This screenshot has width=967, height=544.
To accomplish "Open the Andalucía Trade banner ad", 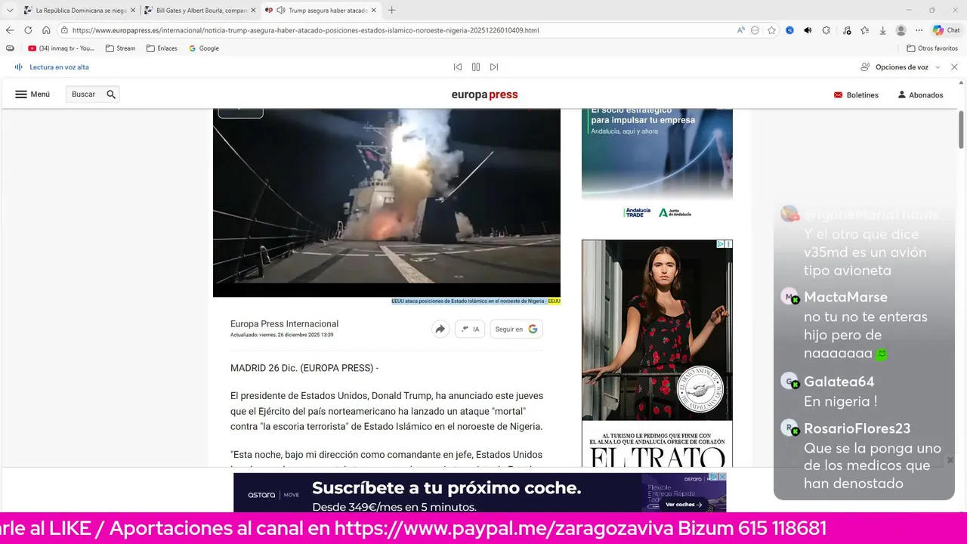I will tap(657, 164).
